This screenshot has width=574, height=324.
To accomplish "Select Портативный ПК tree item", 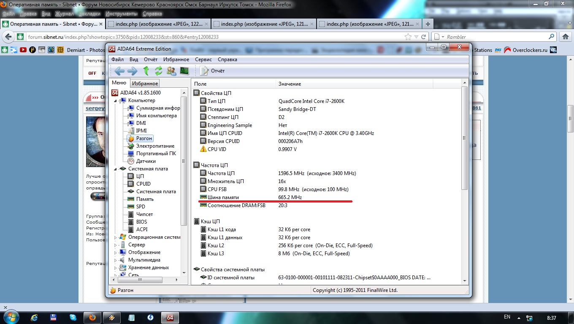I will [152, 154].
